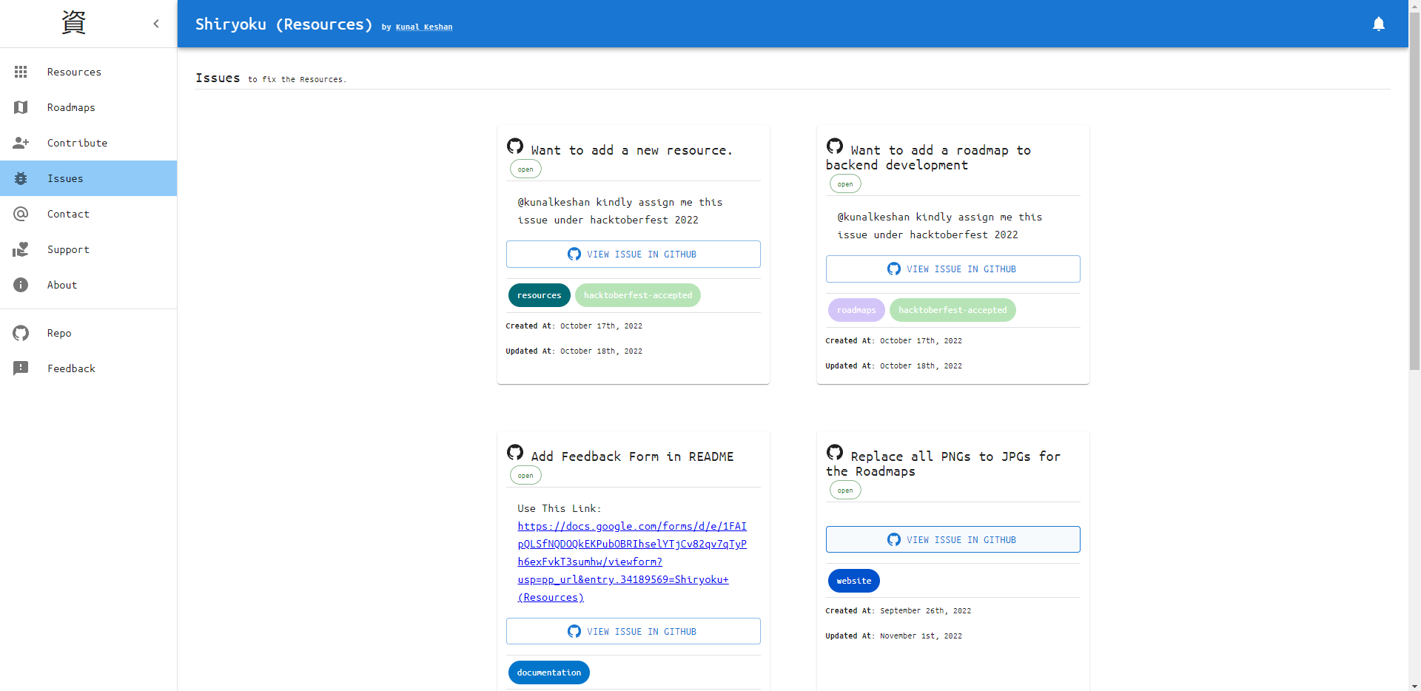Click the Issues bug icon
Viewport: 1421px width, 691px height.
(21, 178)
